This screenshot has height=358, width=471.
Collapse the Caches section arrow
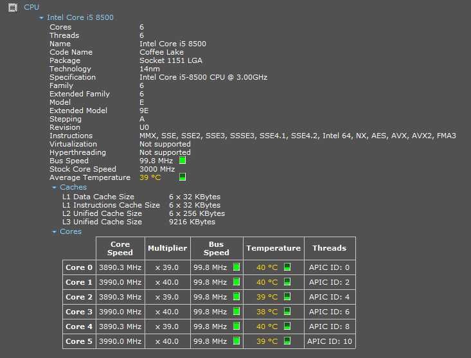54,188
